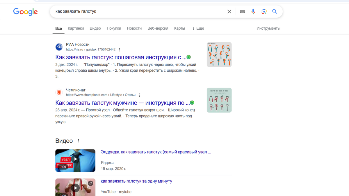Open three-dot menu for Чемпионат result
349x196 pixels.
140,95
